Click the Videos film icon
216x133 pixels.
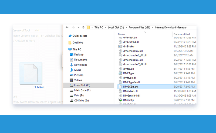pyautogui.click(x=71, y=80)
